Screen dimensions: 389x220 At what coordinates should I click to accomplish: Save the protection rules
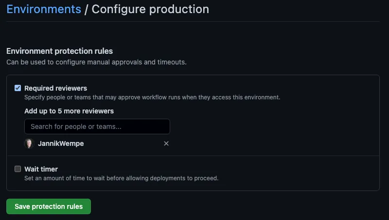pos(49,206)
